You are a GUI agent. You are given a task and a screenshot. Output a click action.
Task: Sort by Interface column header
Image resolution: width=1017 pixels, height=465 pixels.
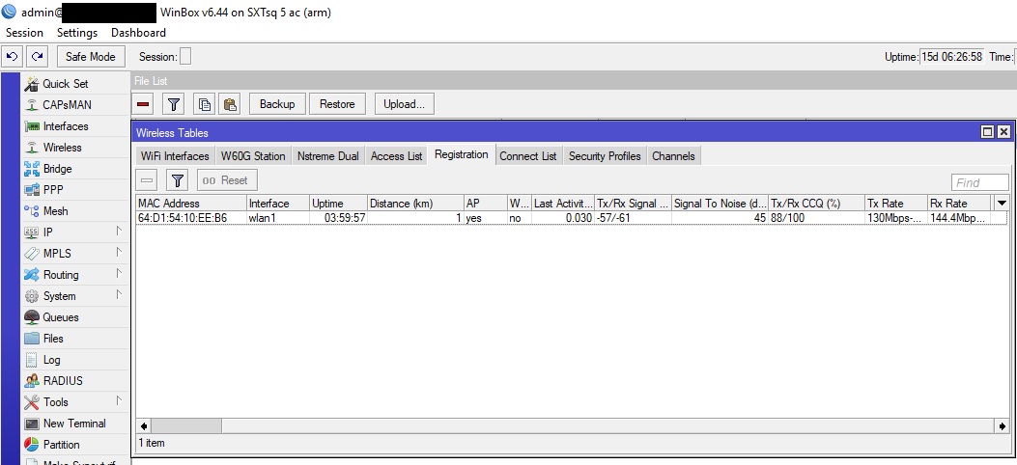[278, 204]
